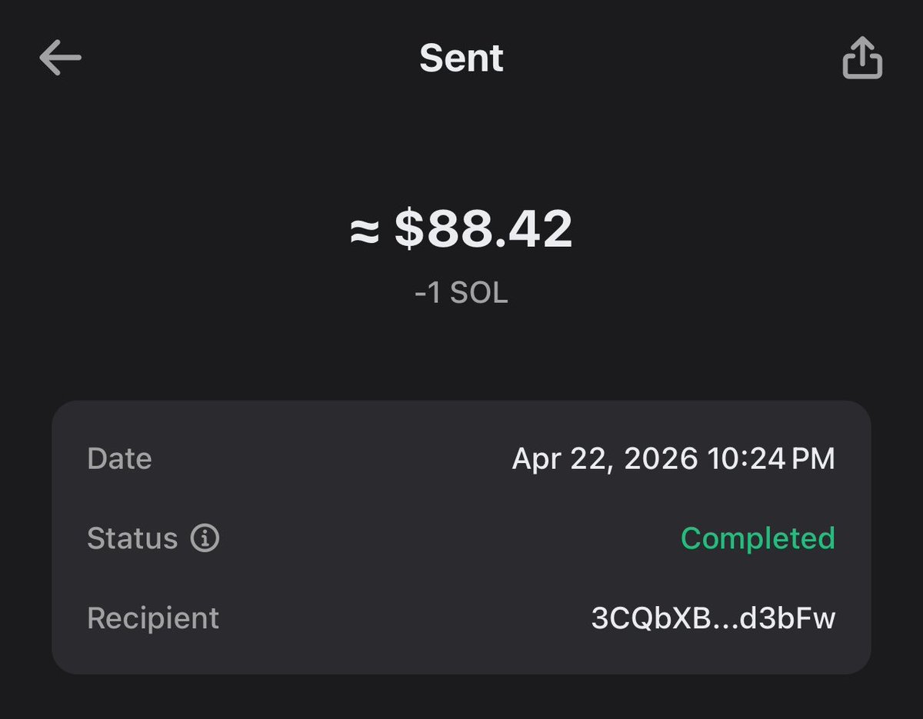923x719 pixels.
Task: Select the Apr 22, 2026 date text
Action: tap(605, 459)
